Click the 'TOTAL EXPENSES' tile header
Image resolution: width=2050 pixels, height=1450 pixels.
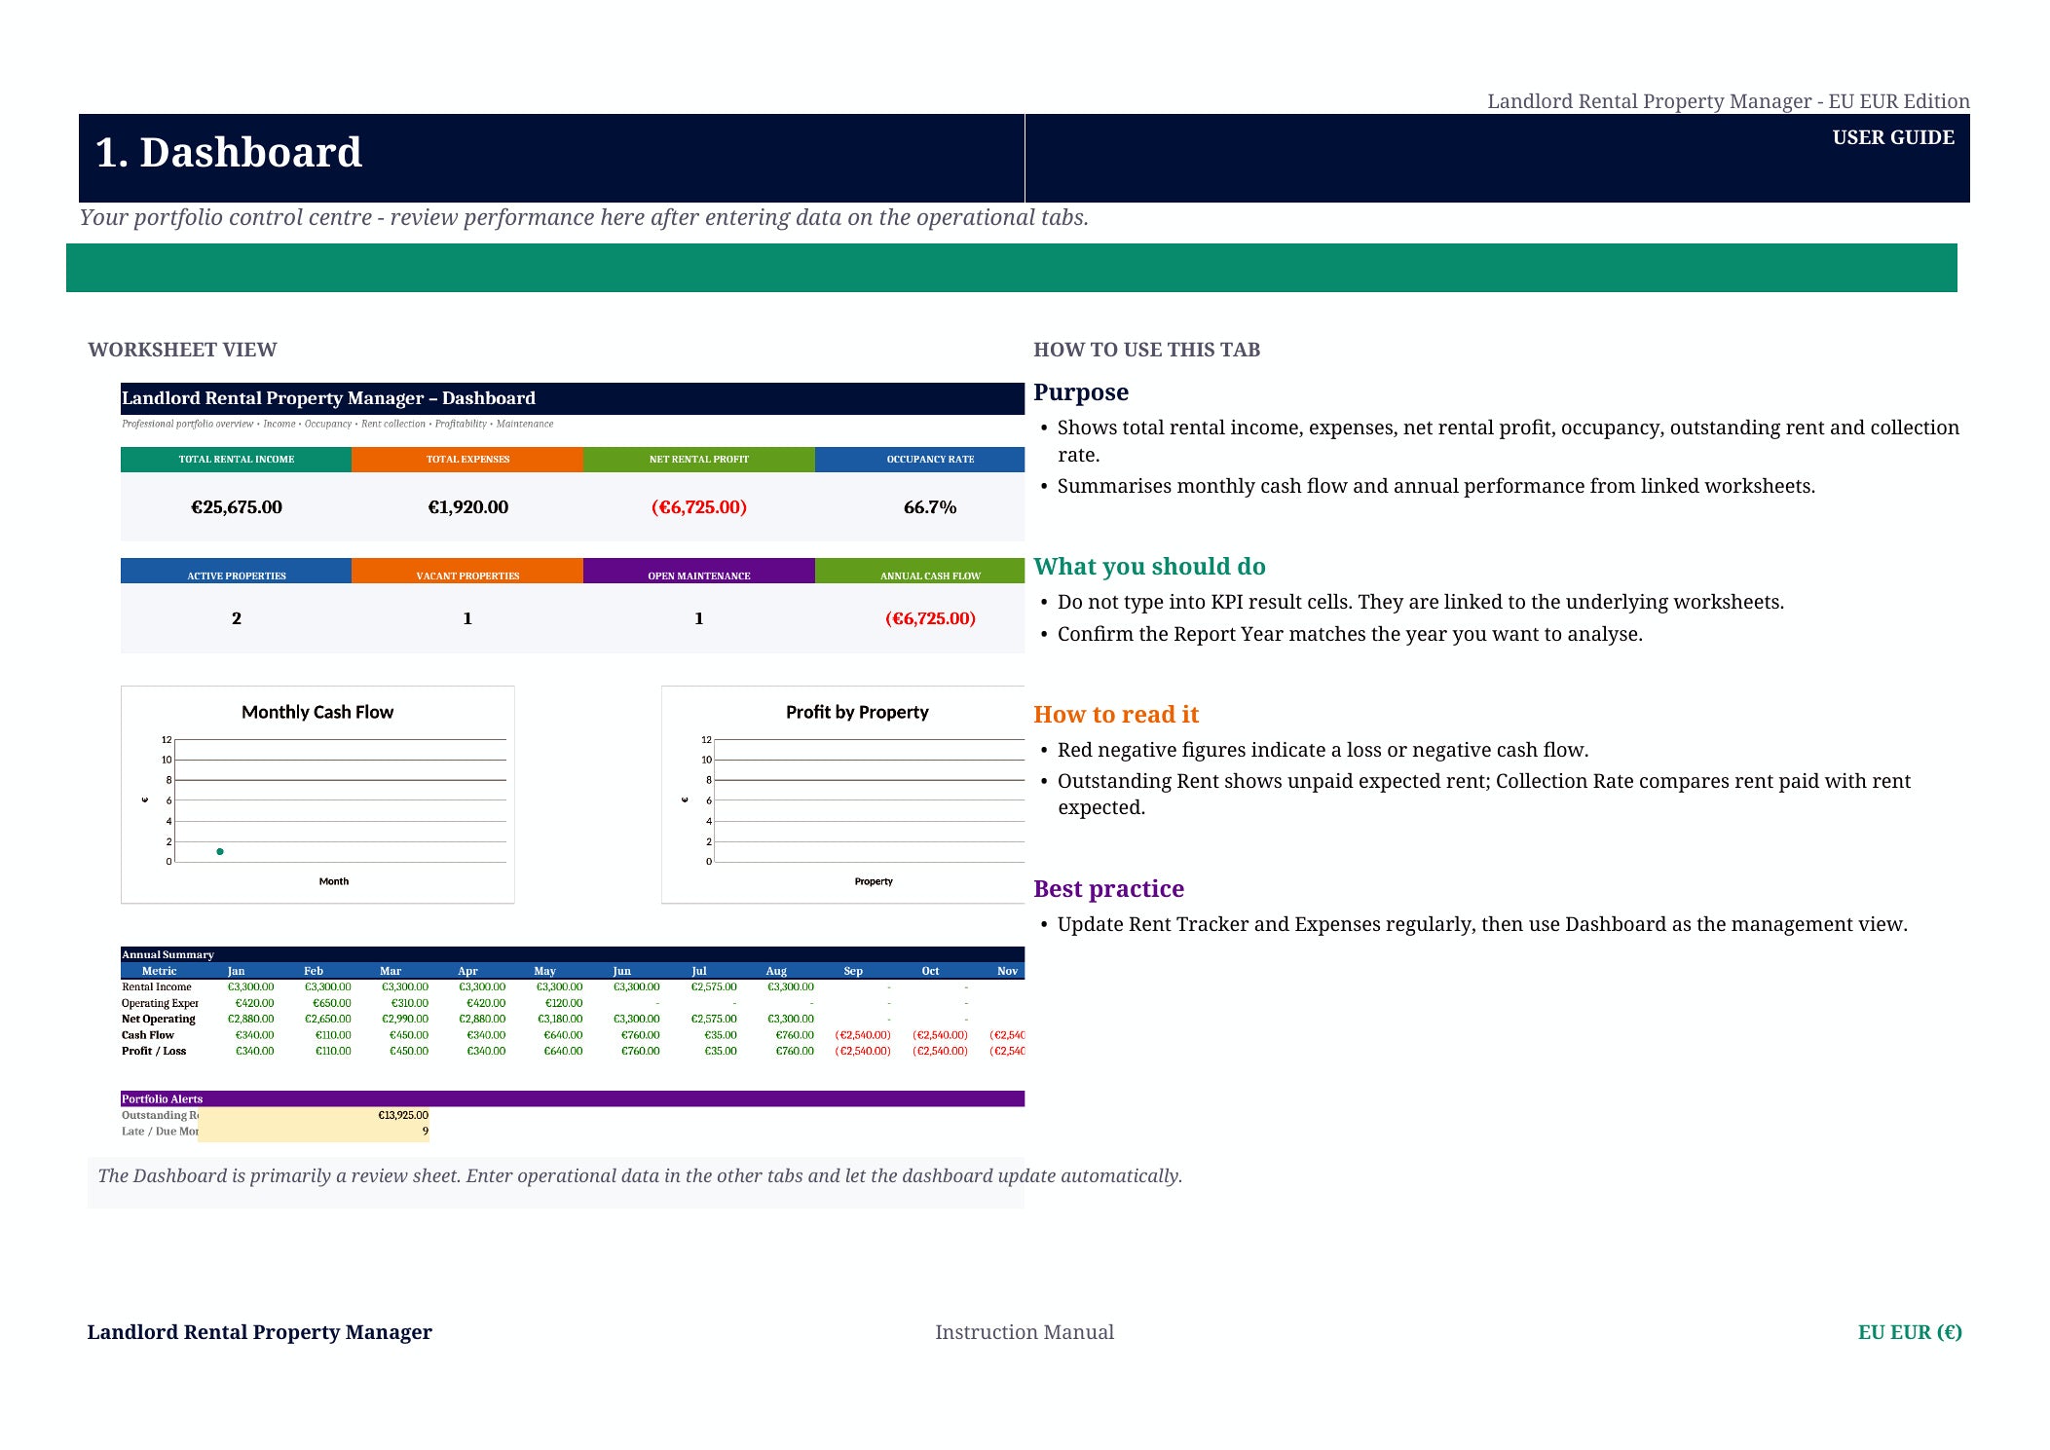[x=467, y=460]
